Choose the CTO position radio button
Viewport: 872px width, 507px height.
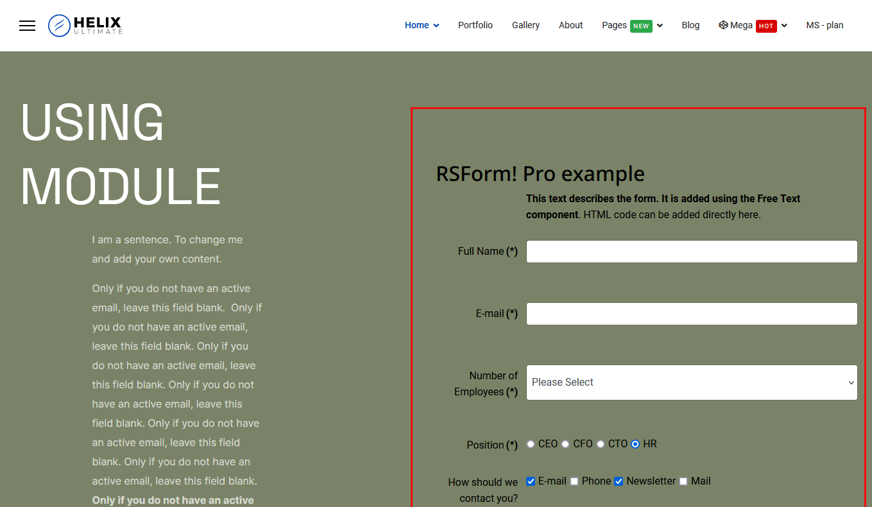point(601,444)
